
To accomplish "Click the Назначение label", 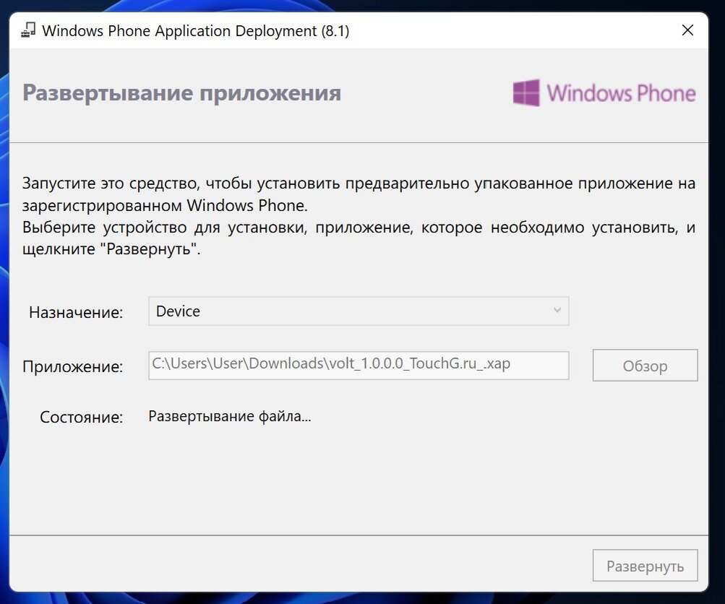I will 76,312.
